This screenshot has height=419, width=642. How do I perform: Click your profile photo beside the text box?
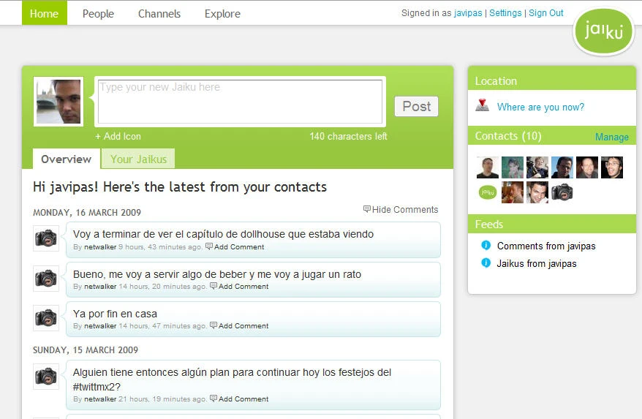(x=58, y=101)
